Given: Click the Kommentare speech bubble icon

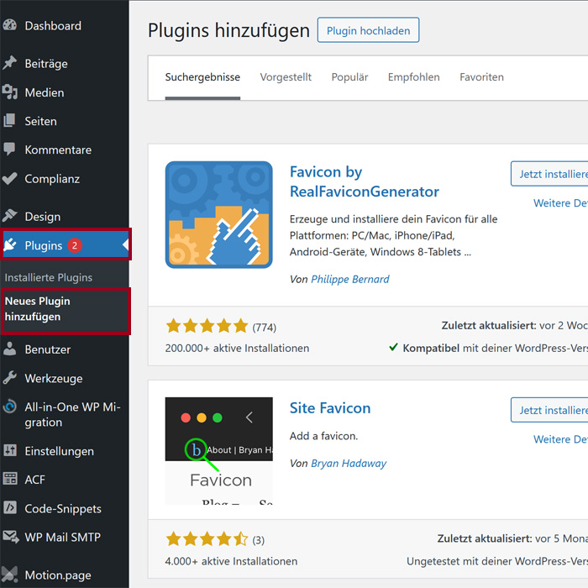Looking at the screenshot, I should [10, 150].
